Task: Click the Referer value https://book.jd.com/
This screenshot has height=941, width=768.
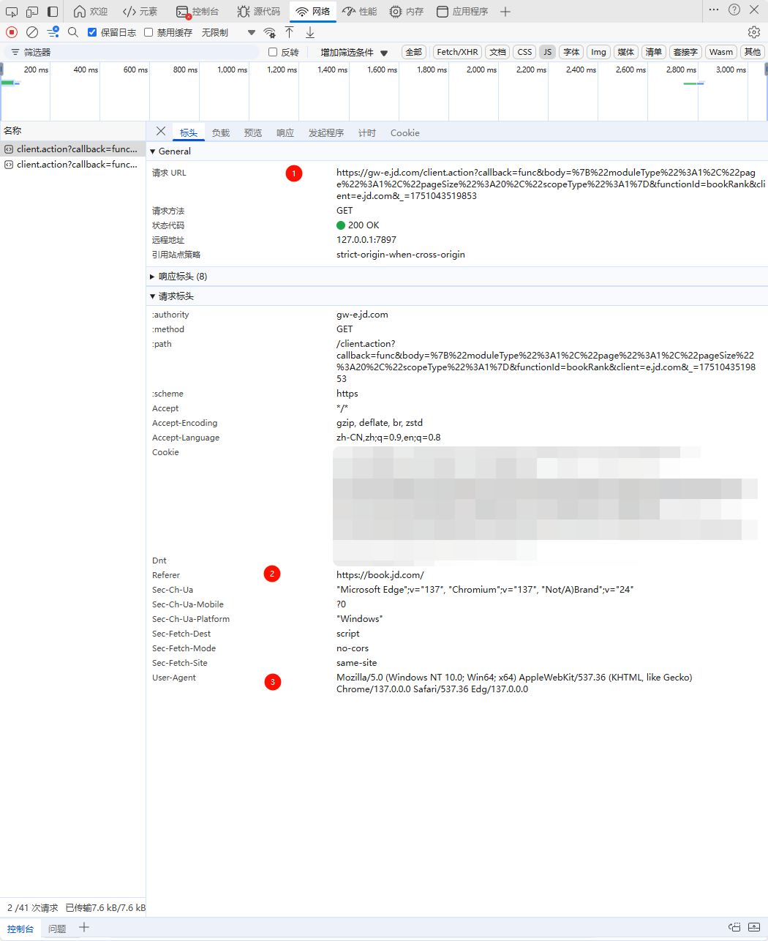Action: (x=380, y=575)
